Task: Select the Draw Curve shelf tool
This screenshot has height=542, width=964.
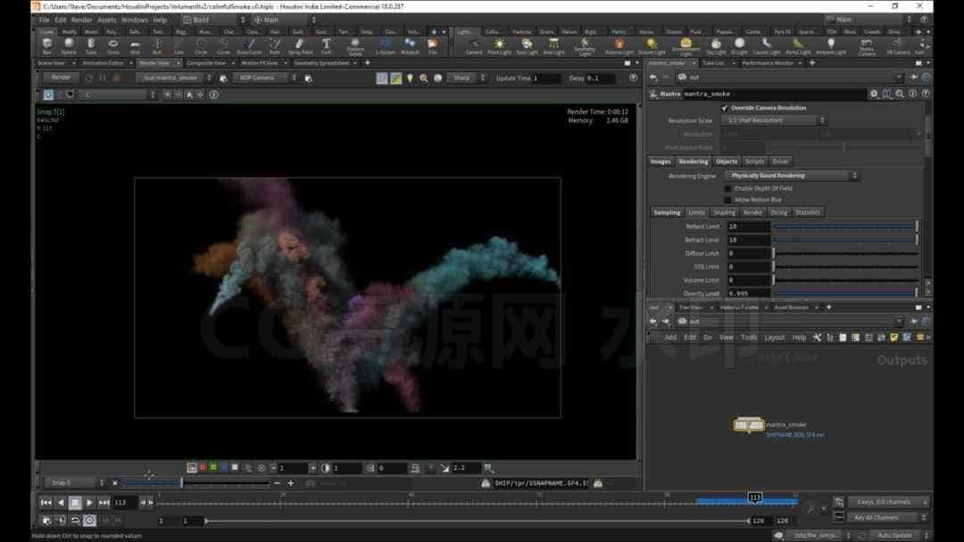Action: (x=249, y=46)
